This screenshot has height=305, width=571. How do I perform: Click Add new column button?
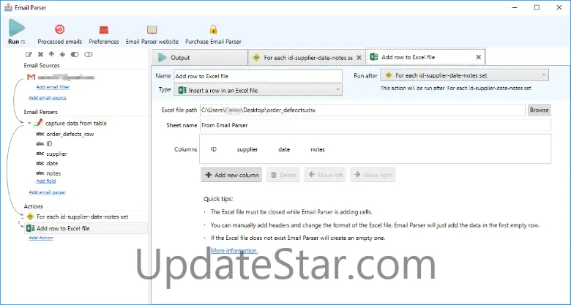click(231, 175)
